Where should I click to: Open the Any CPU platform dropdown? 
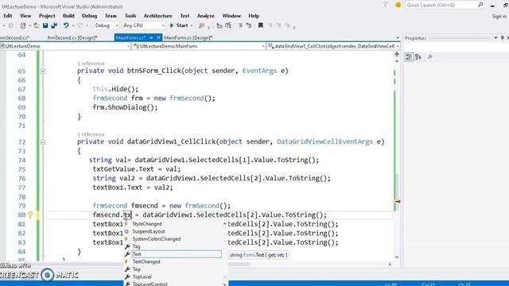tap(144, 25)
